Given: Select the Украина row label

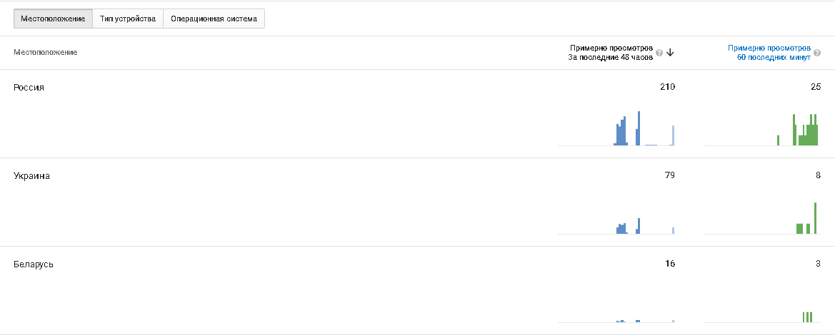Looking at the screenshot, I should (32, 175).
